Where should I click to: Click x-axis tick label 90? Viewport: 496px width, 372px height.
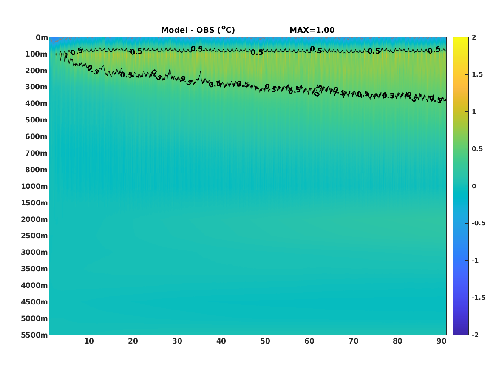tap(442, 341)
